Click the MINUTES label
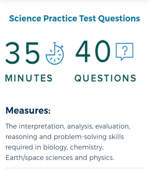Screen dimensions: 149x169 coord(29,78)
